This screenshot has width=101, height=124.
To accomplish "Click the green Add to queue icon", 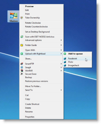I will pyautogui.click(x=65, y=54).
